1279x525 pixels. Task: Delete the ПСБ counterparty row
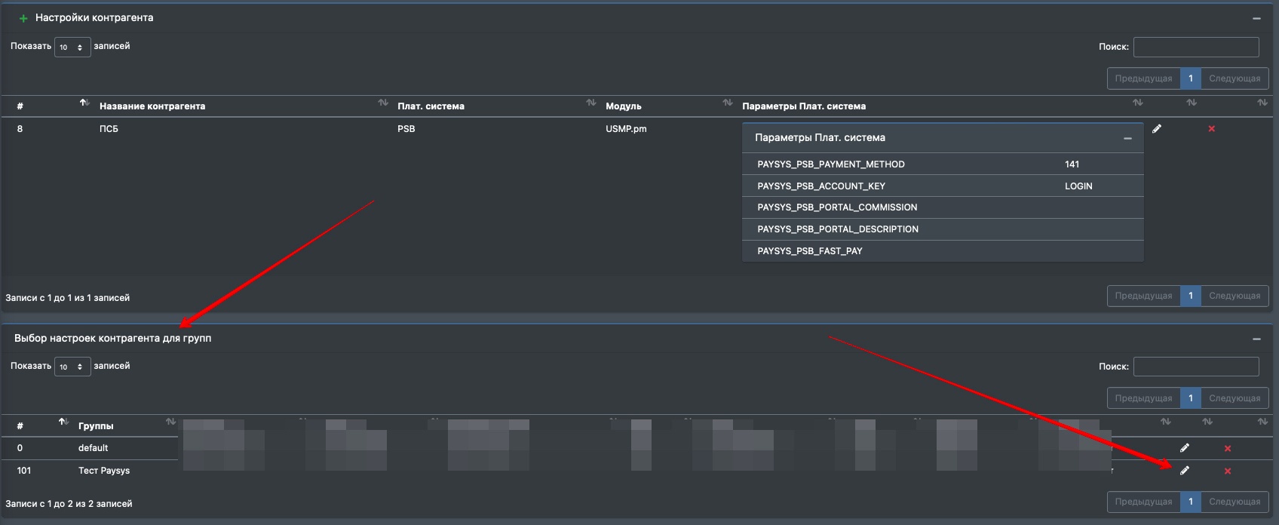[1212, 129]
